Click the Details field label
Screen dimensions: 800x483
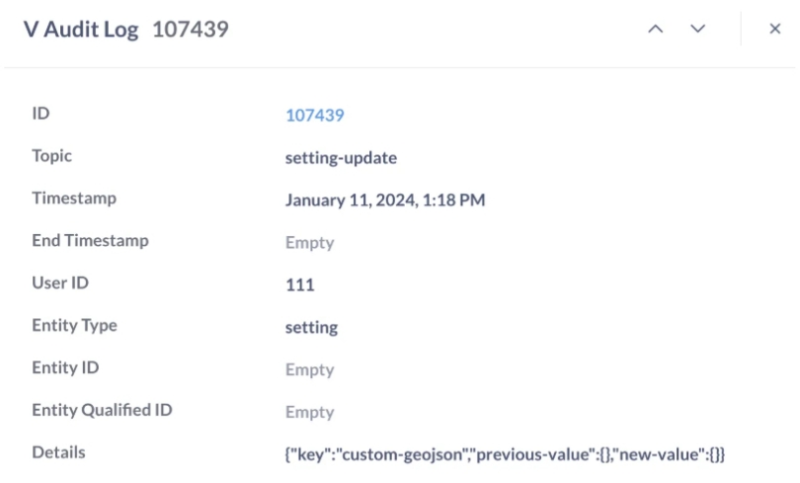[x=58, y=452]
